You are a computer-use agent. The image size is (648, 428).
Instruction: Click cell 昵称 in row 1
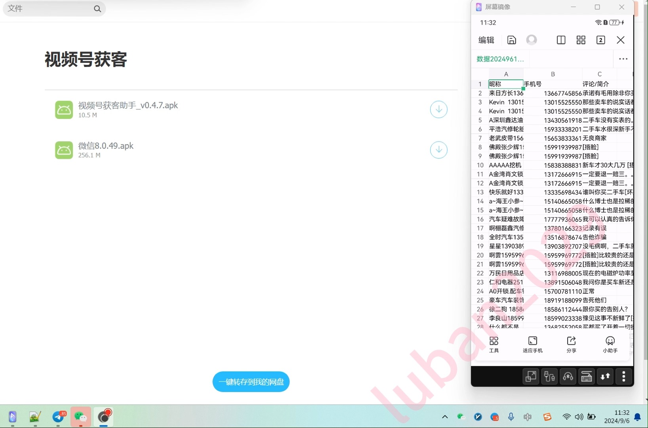pyautogui.click(x=506, y=84)
